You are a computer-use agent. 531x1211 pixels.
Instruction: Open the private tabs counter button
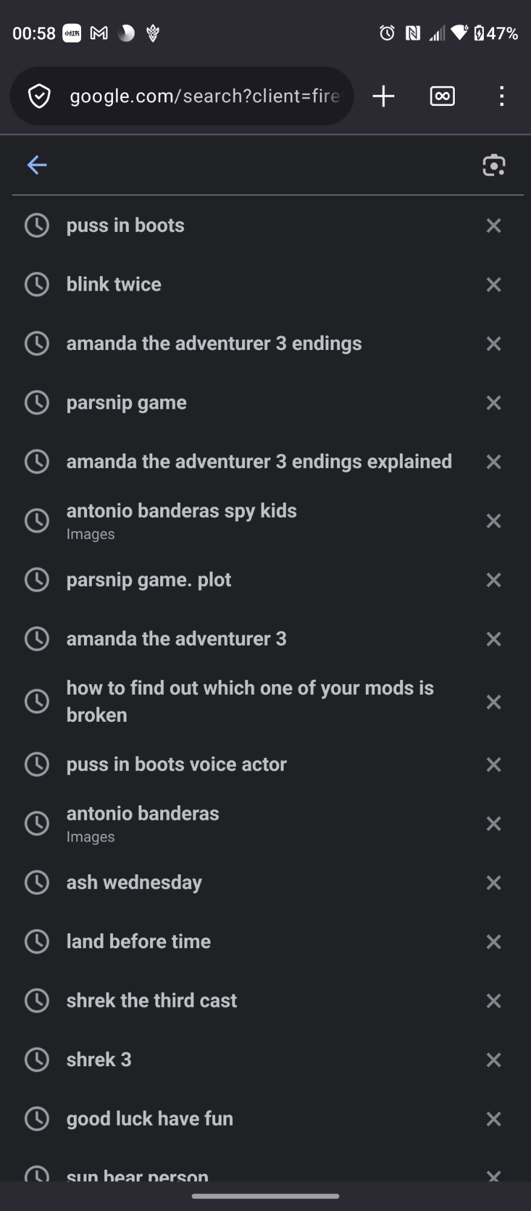pyautogui.click(x=442, y=96)
